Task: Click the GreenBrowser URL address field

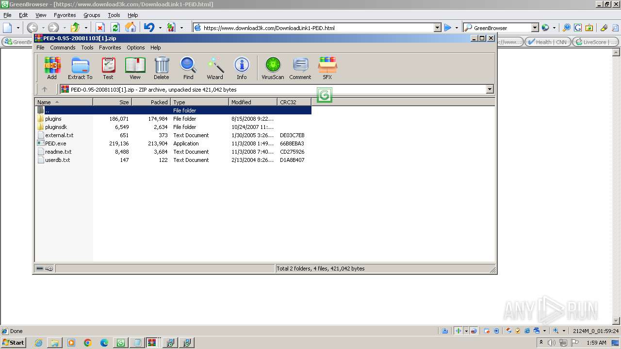Action: coord(317,28)
